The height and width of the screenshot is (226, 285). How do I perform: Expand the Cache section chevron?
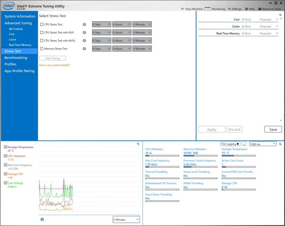pyautogui.click(x=277, y=26)
